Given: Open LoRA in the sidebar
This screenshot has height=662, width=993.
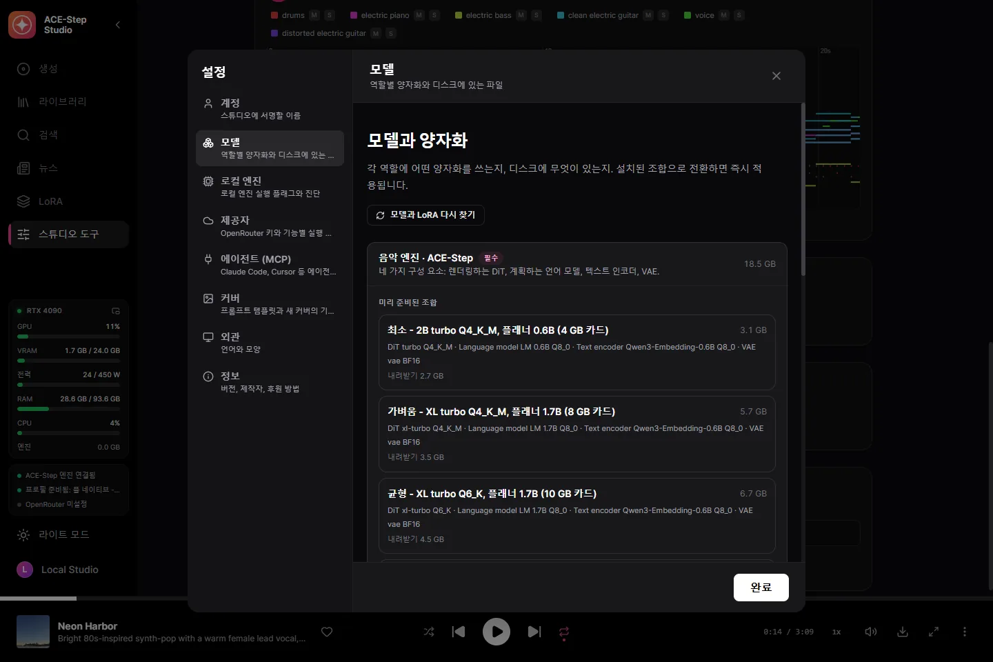Looking at the screenshot, I should tap(68, 201).
